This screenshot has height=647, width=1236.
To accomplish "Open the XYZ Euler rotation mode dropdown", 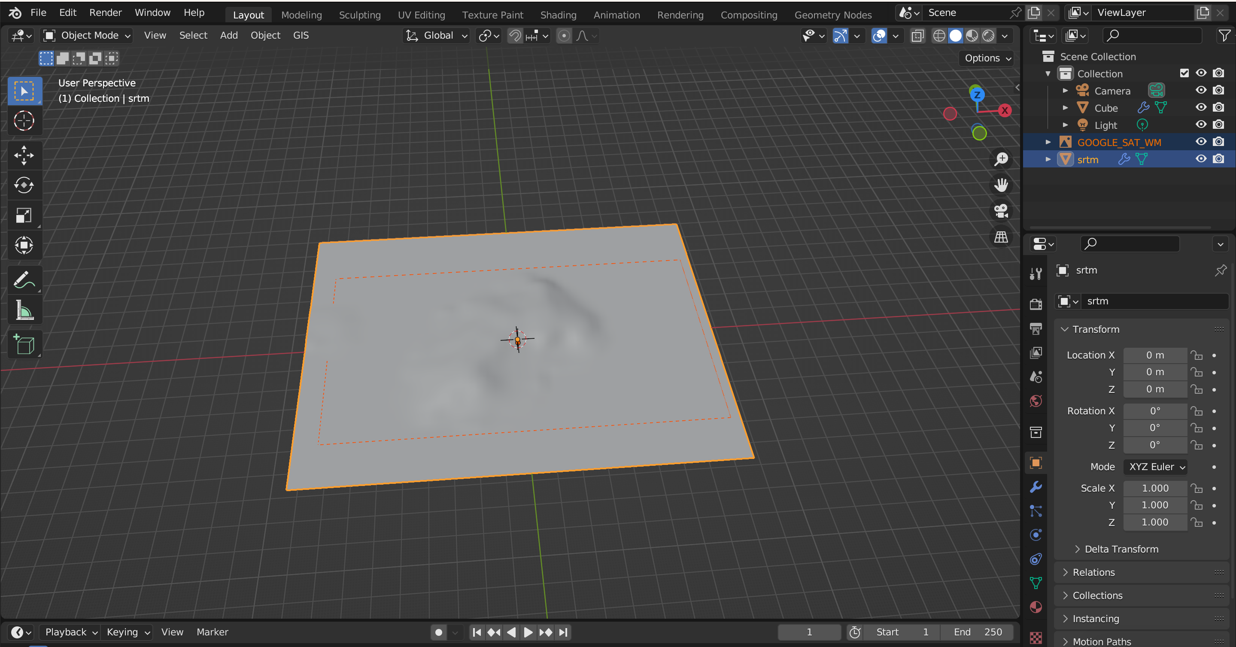I will point(1155,467).
